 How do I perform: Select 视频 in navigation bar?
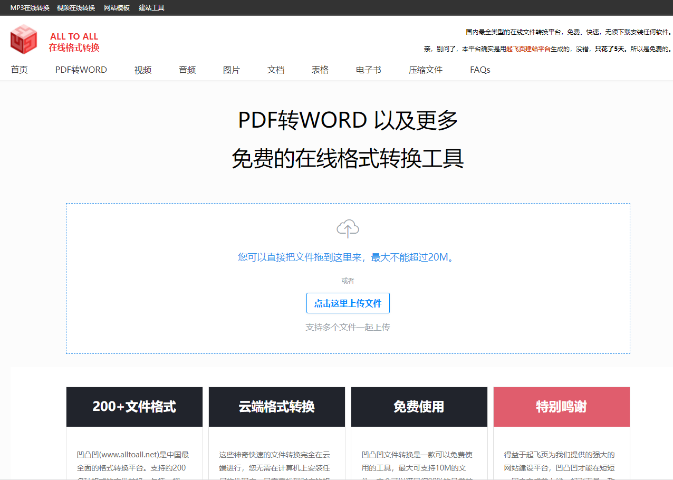tap(143, 70)
